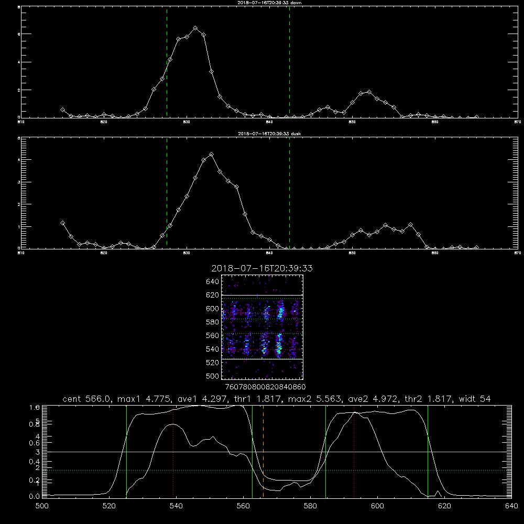Click the right green dashed line in dawn plot
The height and width of the screenshot is (524, 524).
pos(289,62)
